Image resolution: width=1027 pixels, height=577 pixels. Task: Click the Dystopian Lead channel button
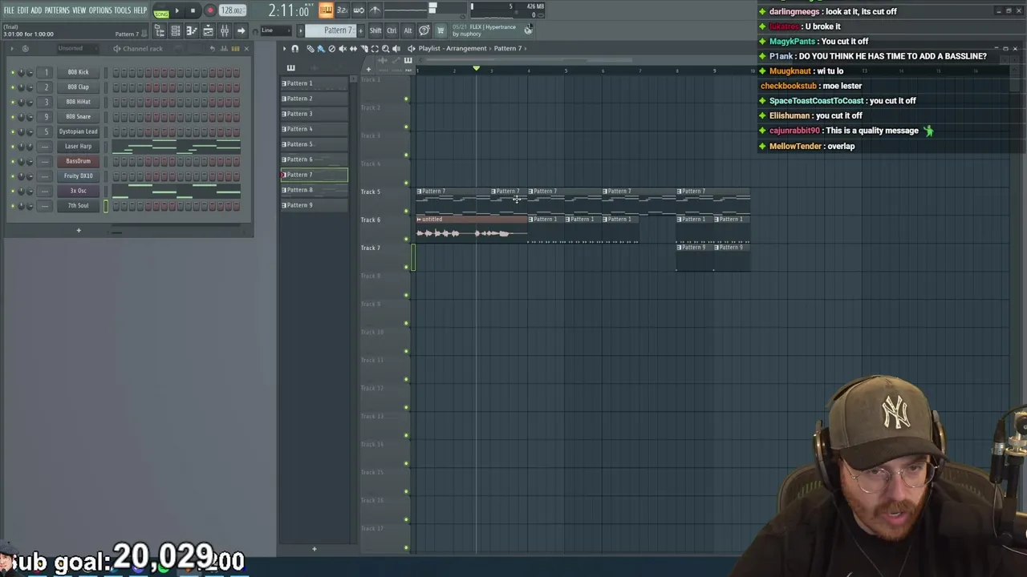click(78, 131)
